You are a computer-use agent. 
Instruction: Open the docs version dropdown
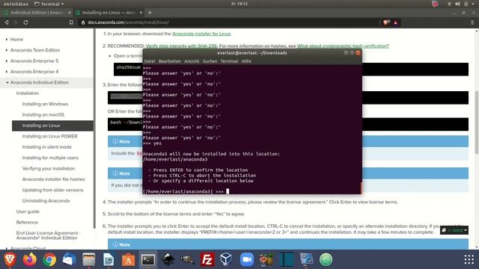pyautogui.click(x=454, y=230)
